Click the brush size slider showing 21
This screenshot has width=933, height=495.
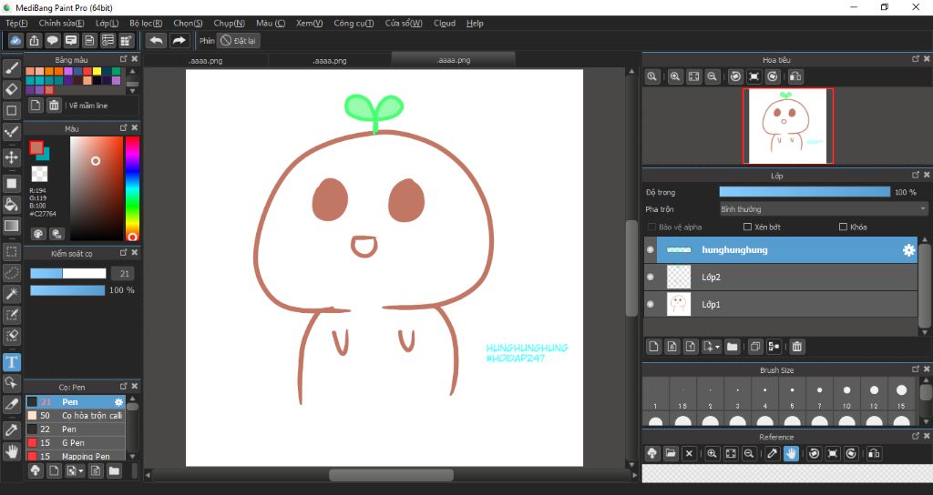(x=67, y=273)
